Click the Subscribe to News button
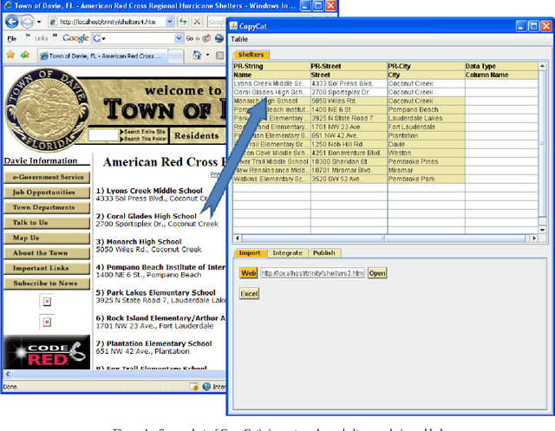Screen dimensions: 555x431 [x=47, y=284]
